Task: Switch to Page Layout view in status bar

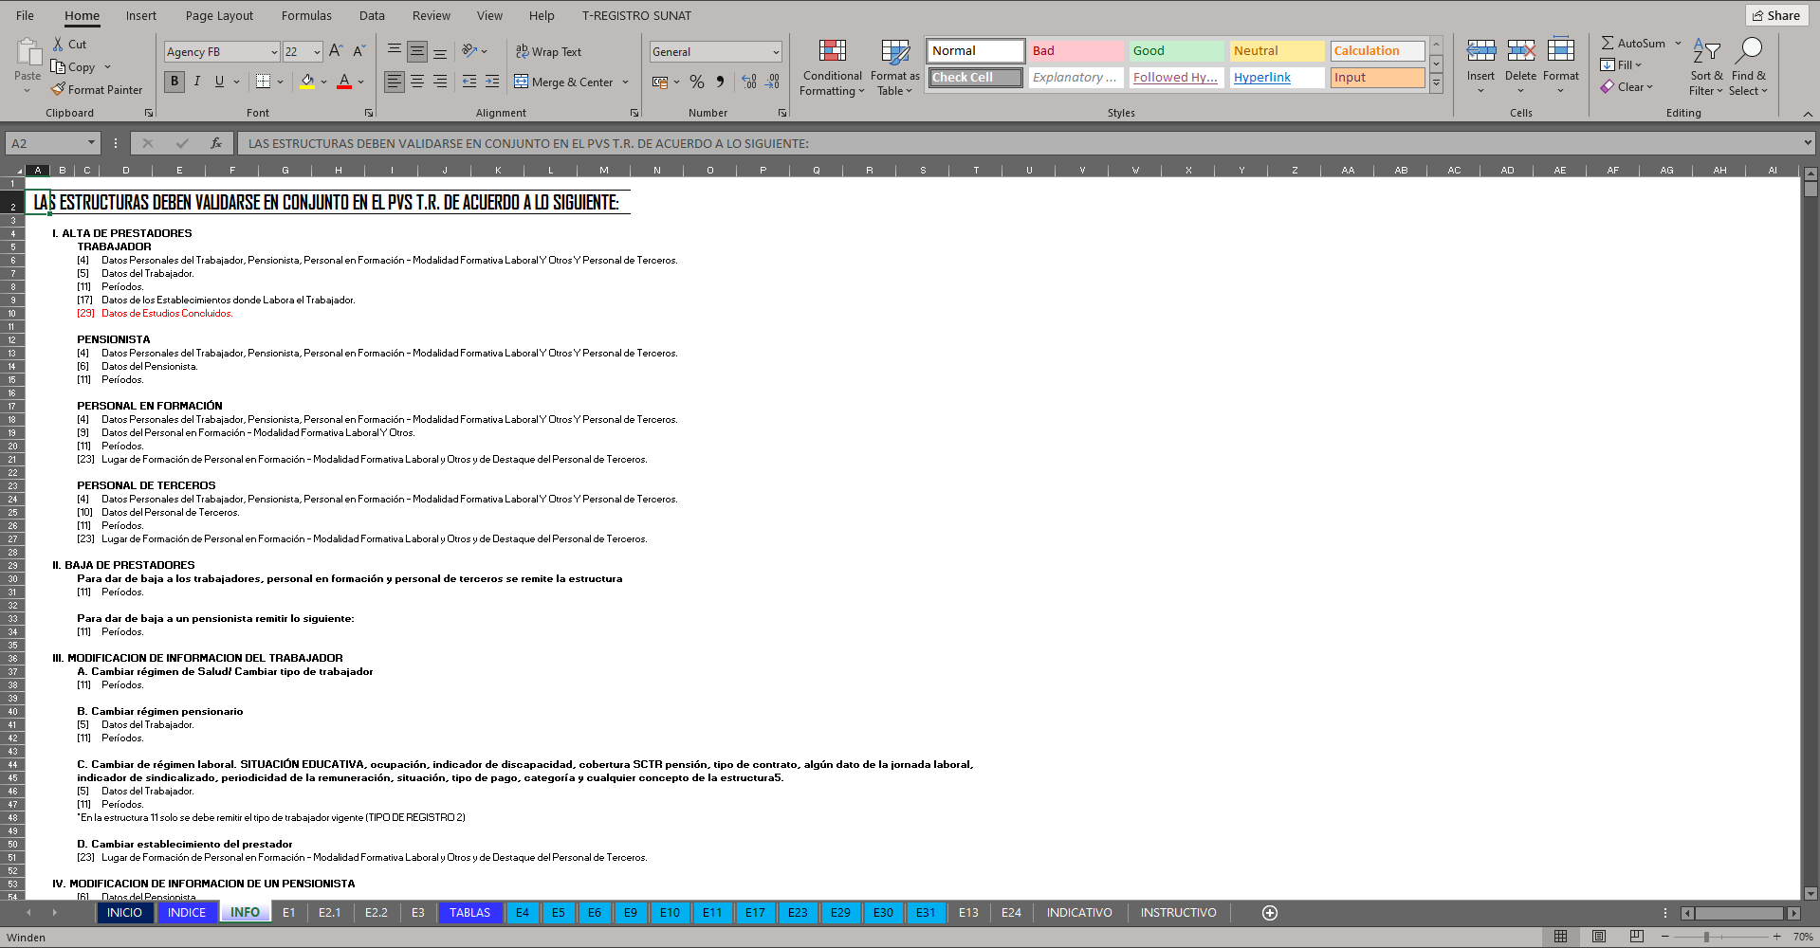Action: 1599,937
